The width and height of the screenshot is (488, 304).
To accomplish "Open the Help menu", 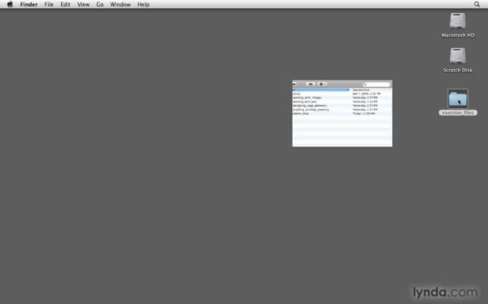I will tap(143, 4).
